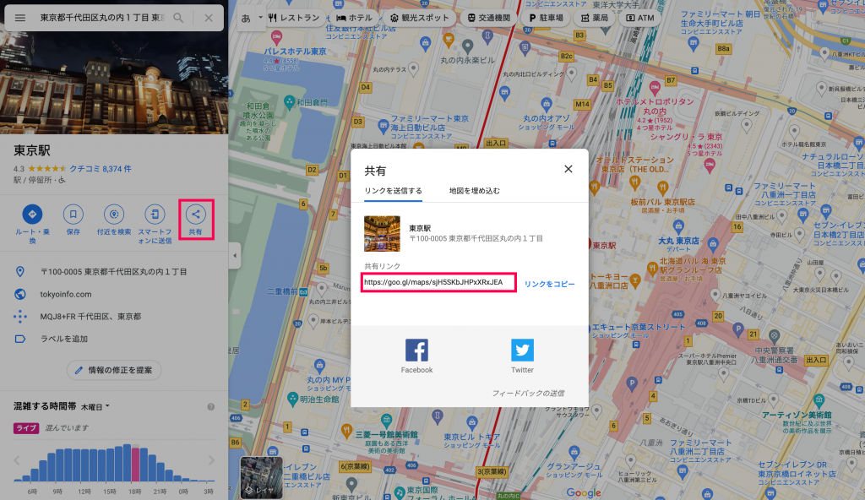Click the 情報の修正を提案 button

[x=114, y=370]
